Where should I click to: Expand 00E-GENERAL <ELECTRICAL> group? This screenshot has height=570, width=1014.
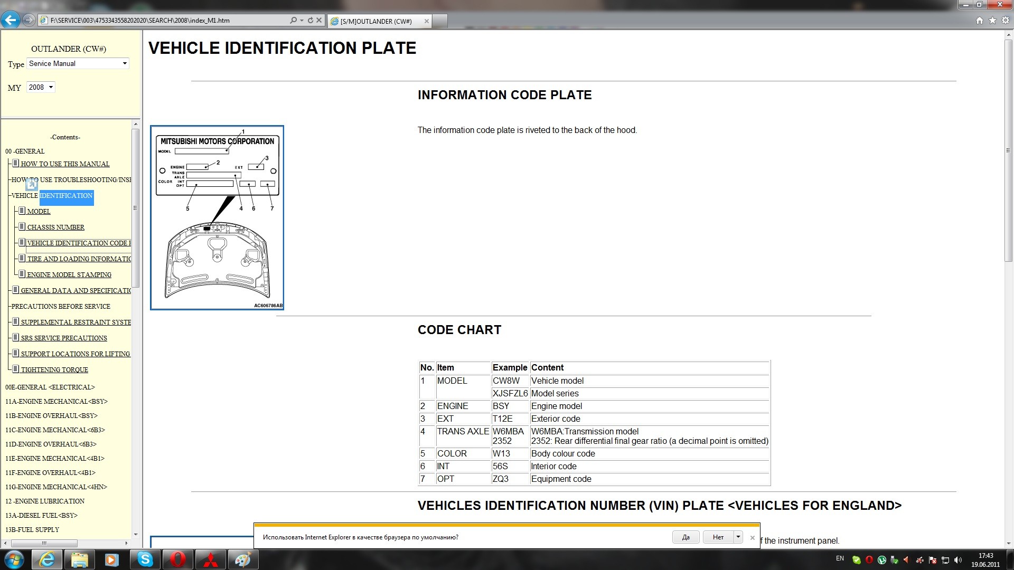pyautogui.click(x=50, y=387)
